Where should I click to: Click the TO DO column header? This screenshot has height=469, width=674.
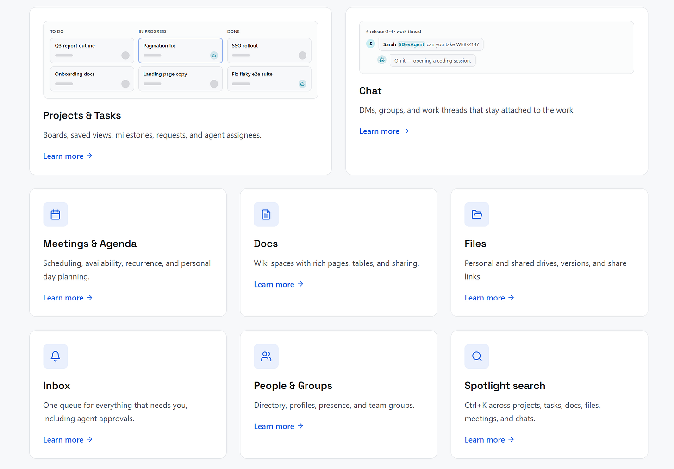tap(57, 31)
